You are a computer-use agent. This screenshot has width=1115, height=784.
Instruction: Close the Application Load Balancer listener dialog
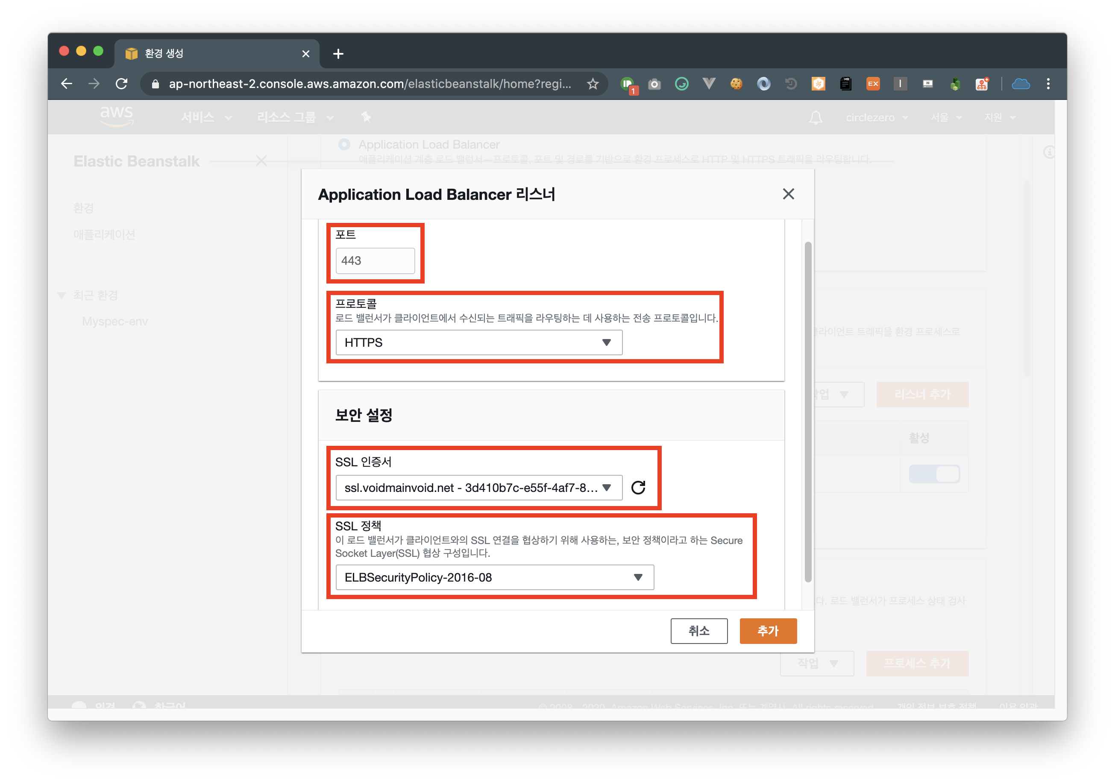tap(788, 194)
